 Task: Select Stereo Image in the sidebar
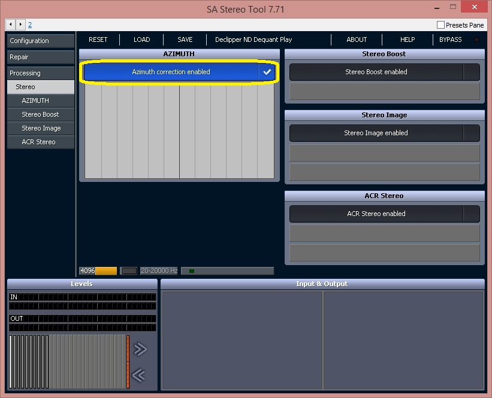[x=41, y=128]
